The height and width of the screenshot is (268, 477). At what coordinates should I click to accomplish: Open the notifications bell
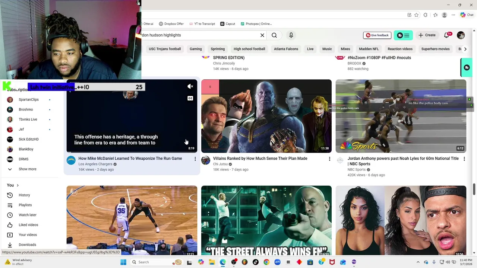click(x=447, y=35)
